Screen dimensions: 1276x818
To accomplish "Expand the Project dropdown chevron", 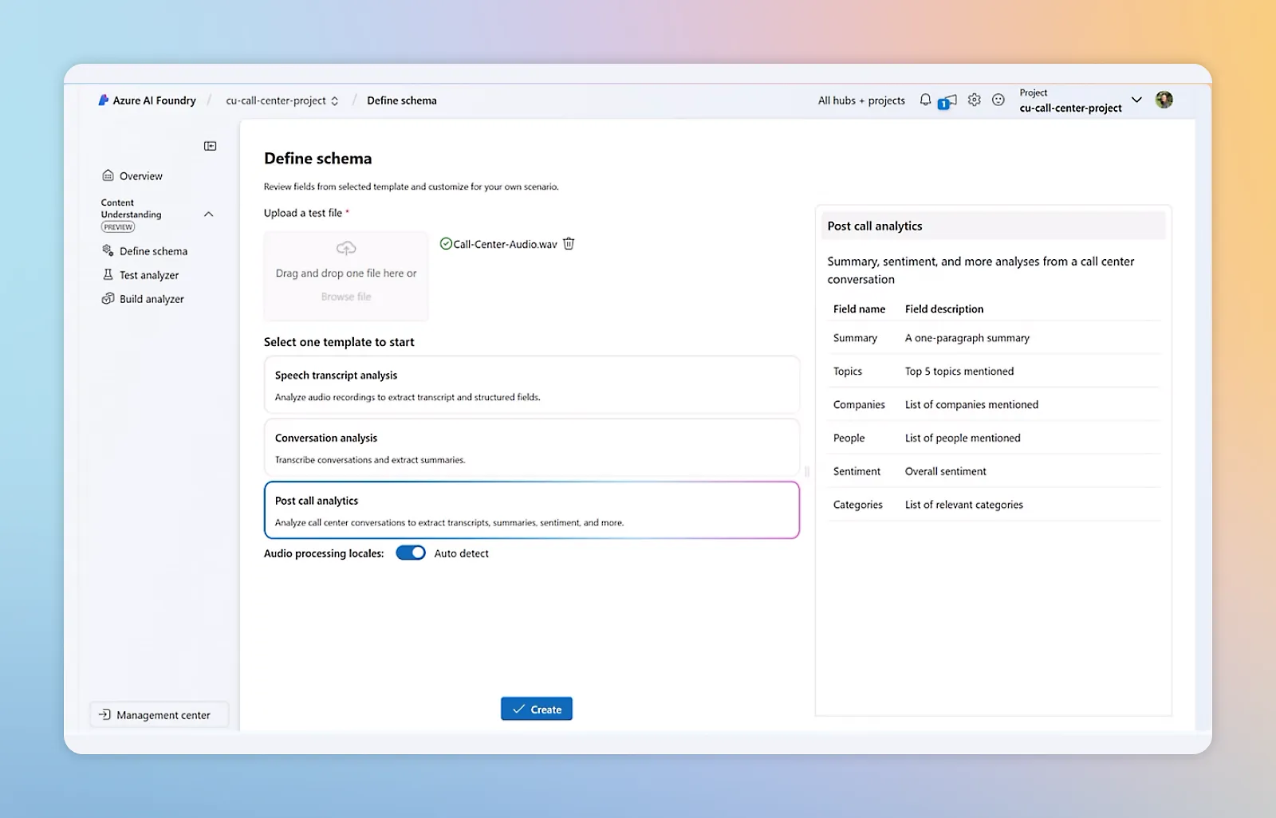I will tap(1136, 100).
